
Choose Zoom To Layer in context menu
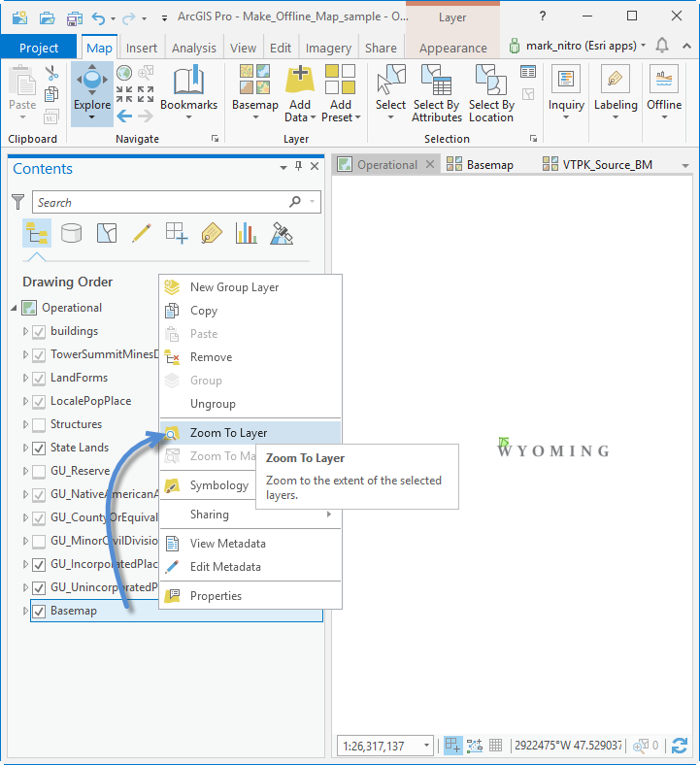click(x=250, y=433)
